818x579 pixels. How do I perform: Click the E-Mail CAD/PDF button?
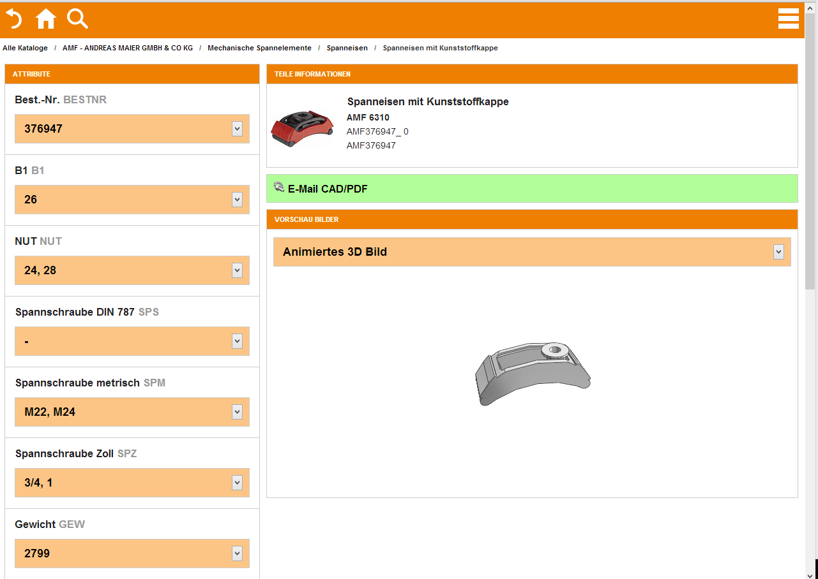(x=328, y=189)
